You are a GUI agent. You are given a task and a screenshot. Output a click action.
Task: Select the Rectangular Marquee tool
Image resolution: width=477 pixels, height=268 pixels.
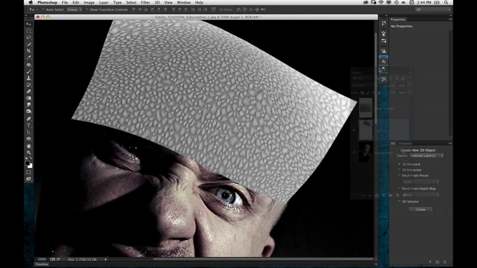coord(29,31)
